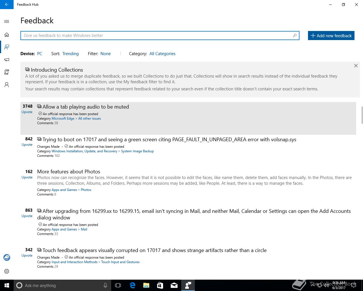Launch Microsoft Edge from the taskbar
This screenshot has width=363, height=291.
tap(132, 285)
